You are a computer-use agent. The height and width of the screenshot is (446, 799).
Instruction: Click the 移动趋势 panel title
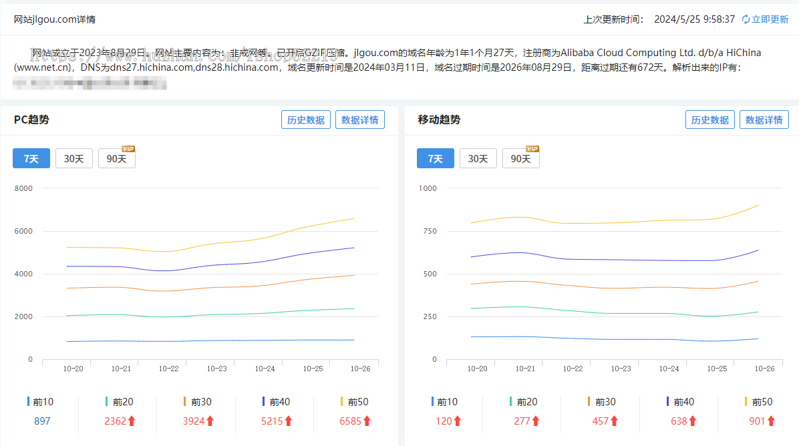(439, 120)
